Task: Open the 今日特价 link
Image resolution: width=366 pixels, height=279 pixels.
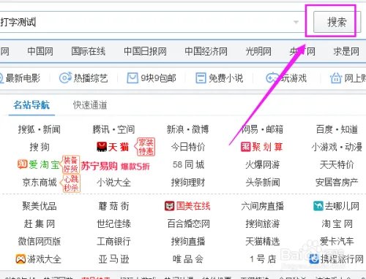Action: [188, 147]
